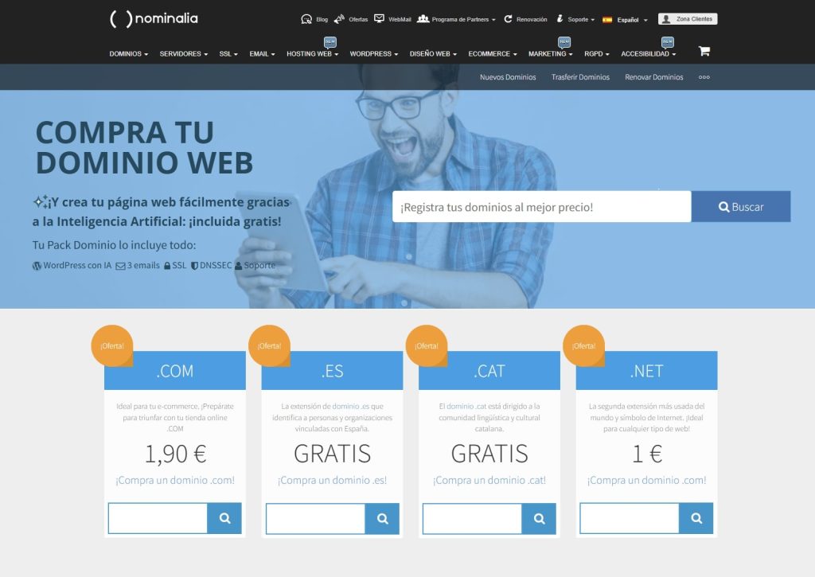The width and height of the screenshot is (815, 577).
Task: Show more options via the three-dots icon
Action: tap(704, 77)
